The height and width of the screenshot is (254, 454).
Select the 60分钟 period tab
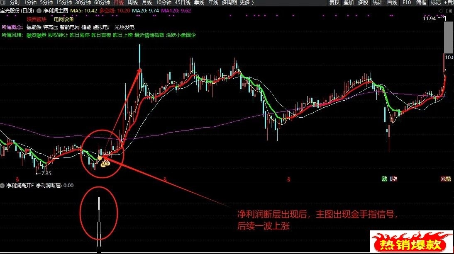[x=102, y=2]
